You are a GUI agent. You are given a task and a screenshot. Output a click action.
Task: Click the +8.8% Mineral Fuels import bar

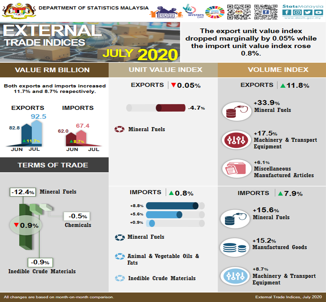click(172, 206)
